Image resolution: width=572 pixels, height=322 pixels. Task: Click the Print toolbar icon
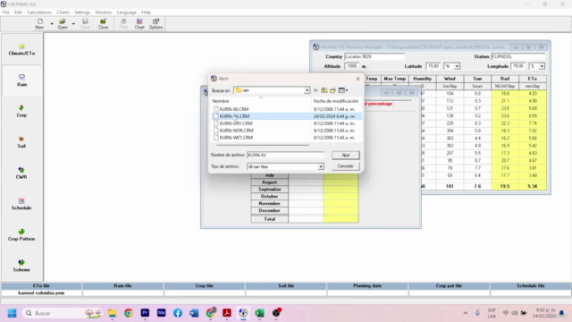[123, 24]
